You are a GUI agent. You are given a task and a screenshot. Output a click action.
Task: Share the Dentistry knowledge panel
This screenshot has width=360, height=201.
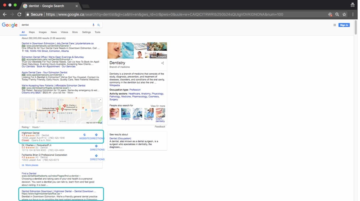point(162,63)
